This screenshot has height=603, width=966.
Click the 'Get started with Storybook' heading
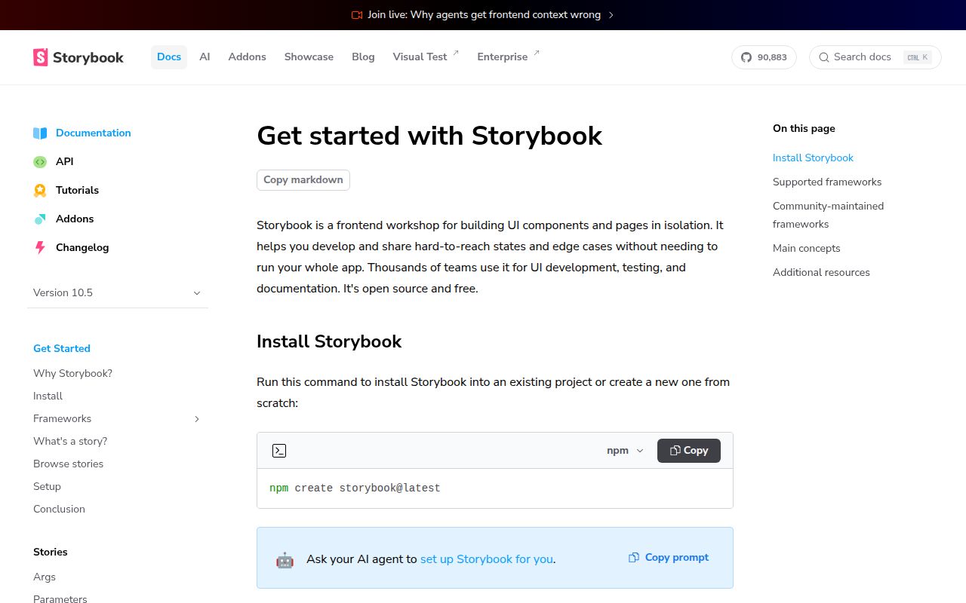coord(429,136)
